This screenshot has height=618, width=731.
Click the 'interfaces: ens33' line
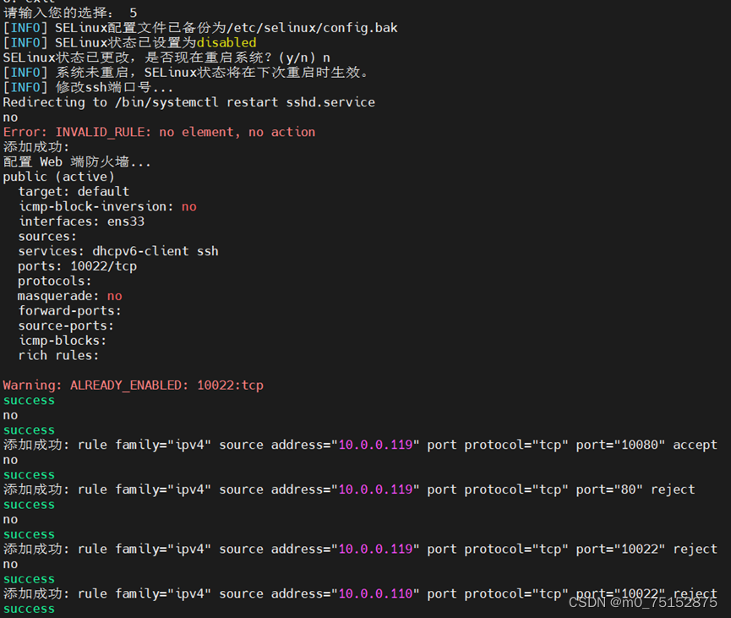point(81,221)
